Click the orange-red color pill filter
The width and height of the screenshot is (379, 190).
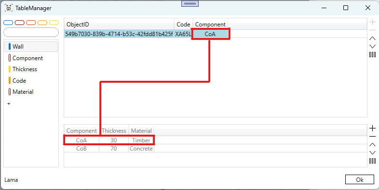point(31,23)
